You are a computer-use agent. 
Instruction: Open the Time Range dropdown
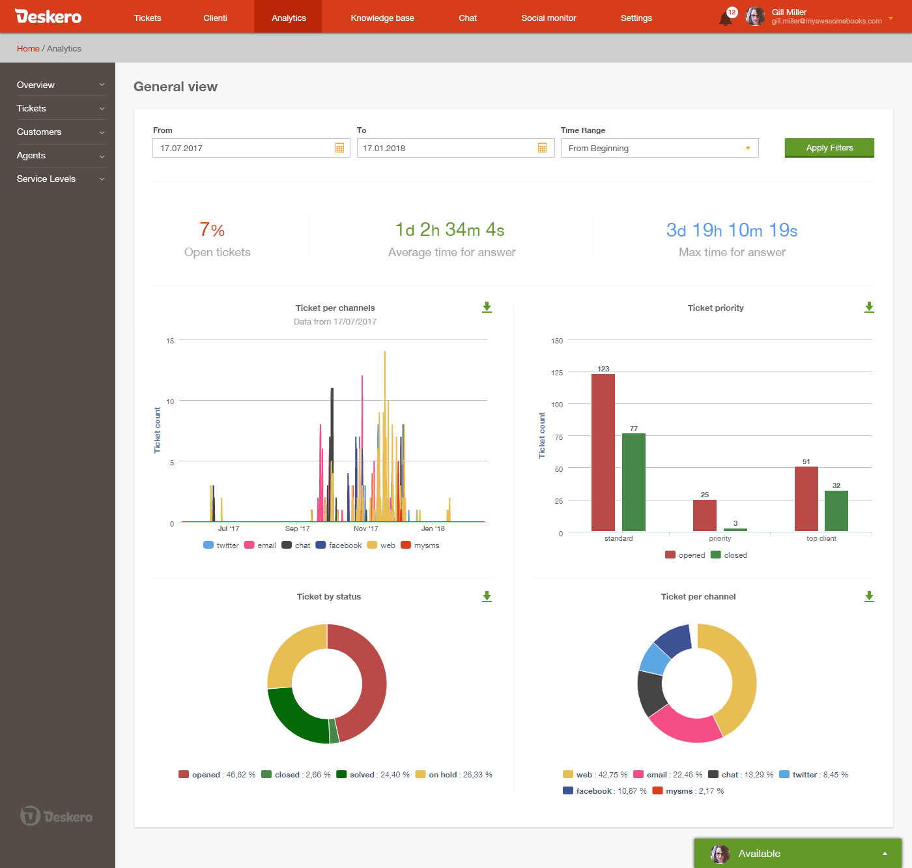659,148
